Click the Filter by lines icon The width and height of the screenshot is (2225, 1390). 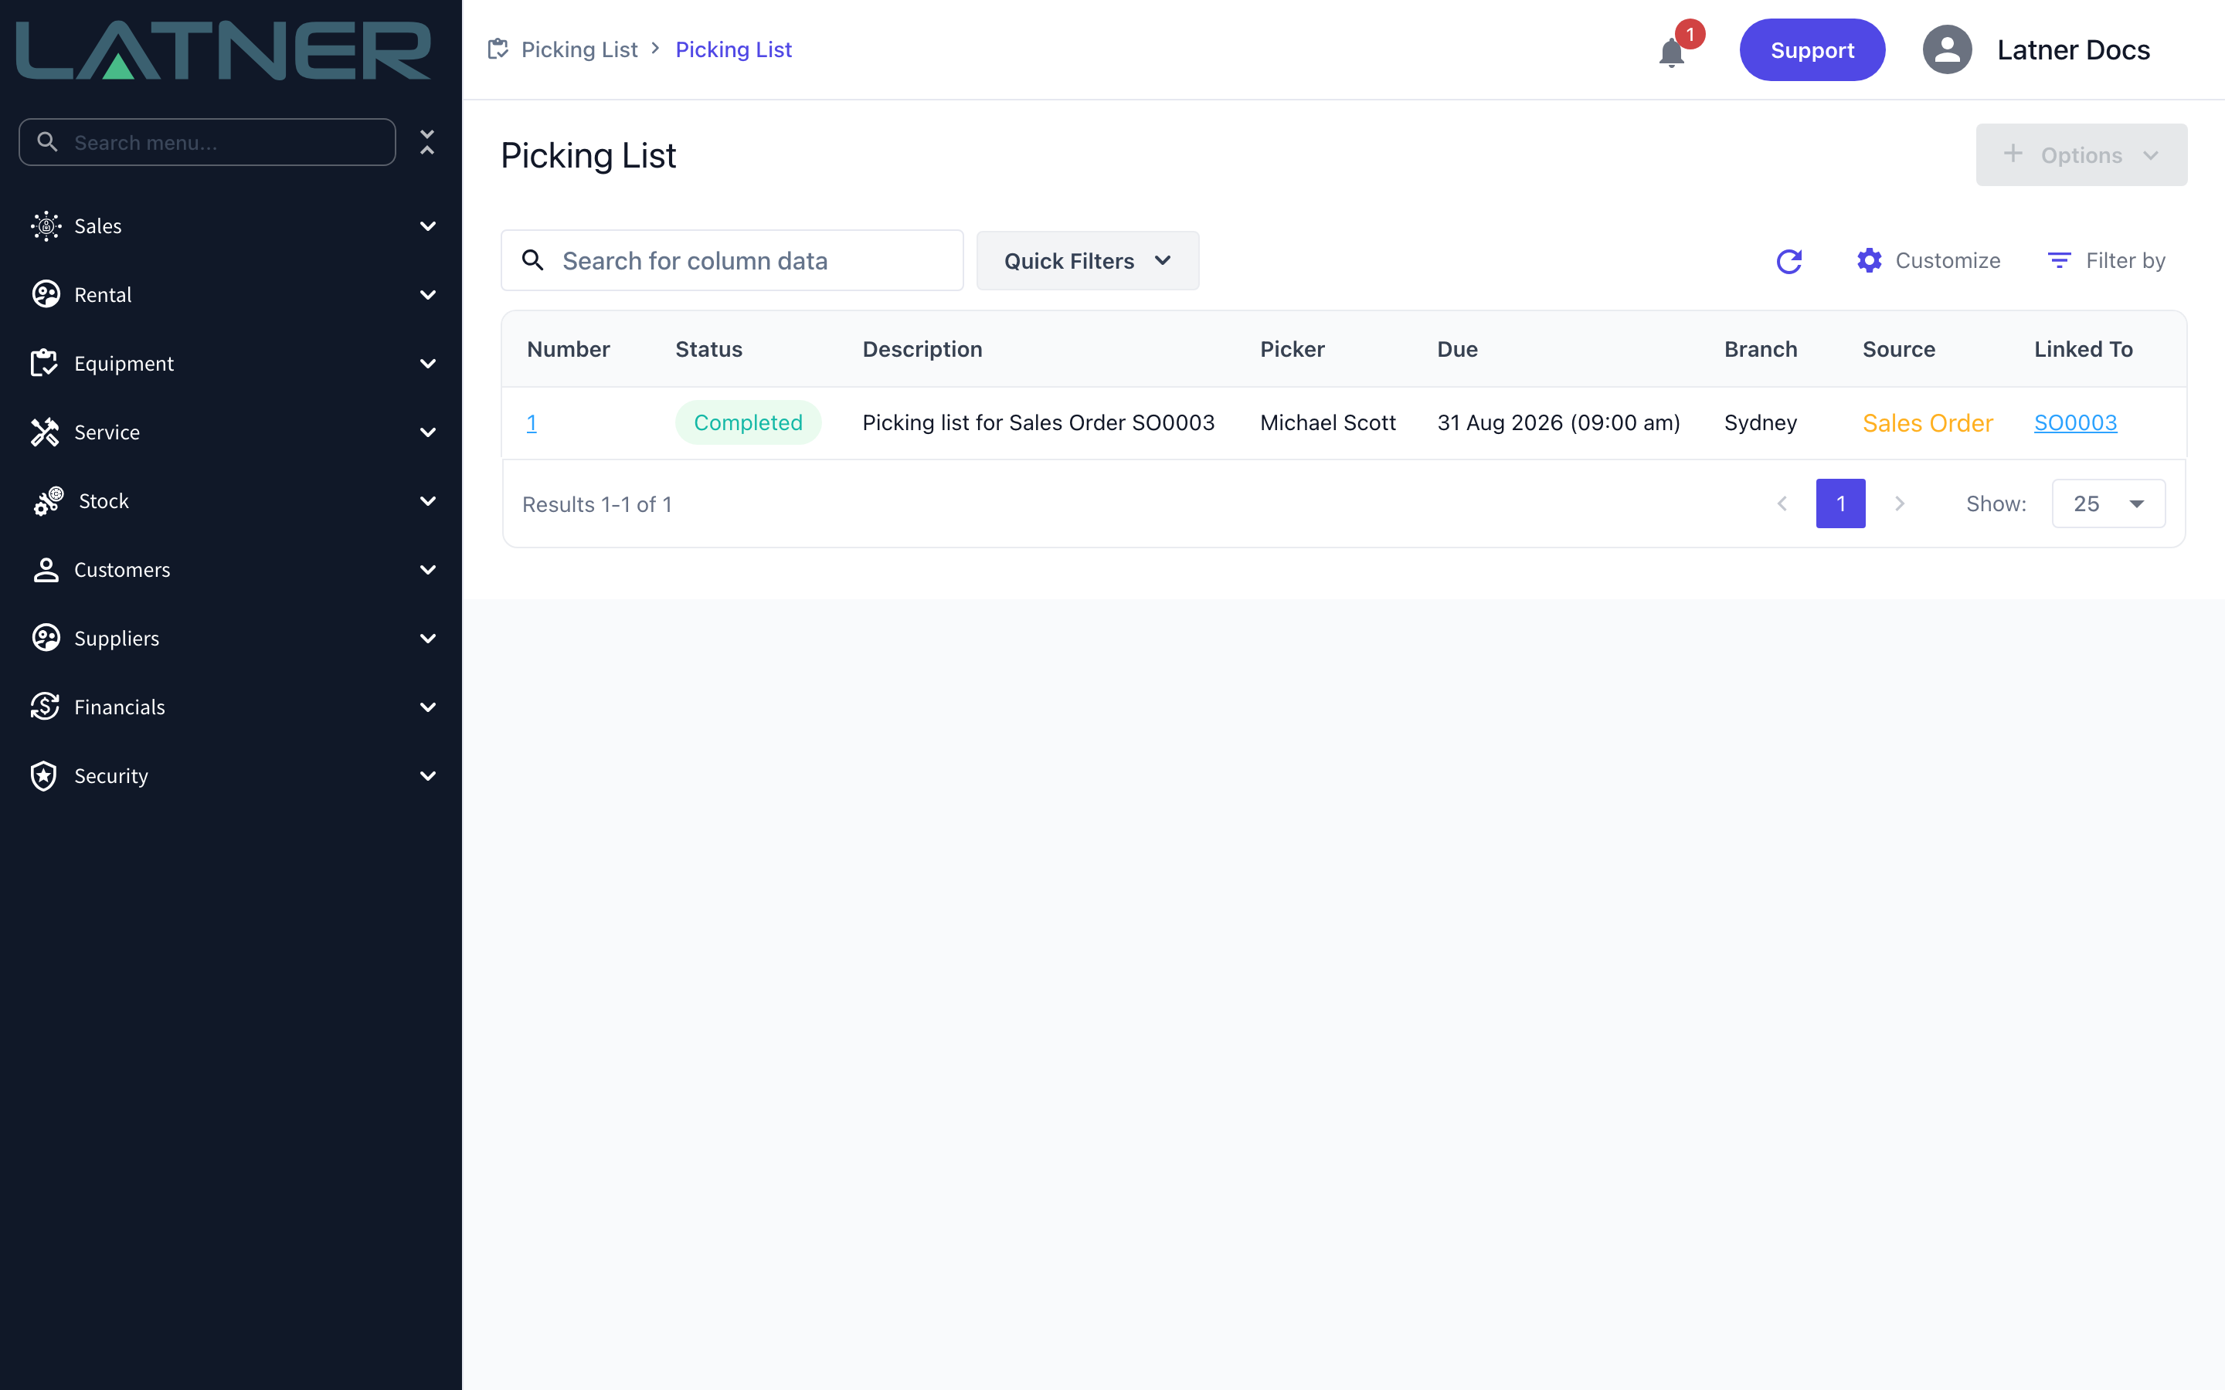[x=2060, y=261]
